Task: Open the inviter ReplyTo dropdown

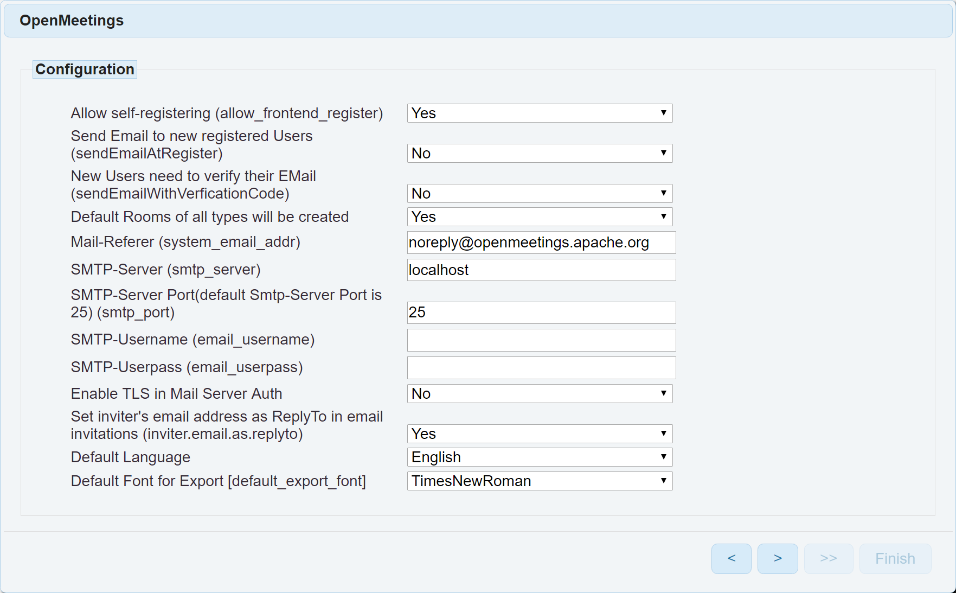Action: coord(540,433)
